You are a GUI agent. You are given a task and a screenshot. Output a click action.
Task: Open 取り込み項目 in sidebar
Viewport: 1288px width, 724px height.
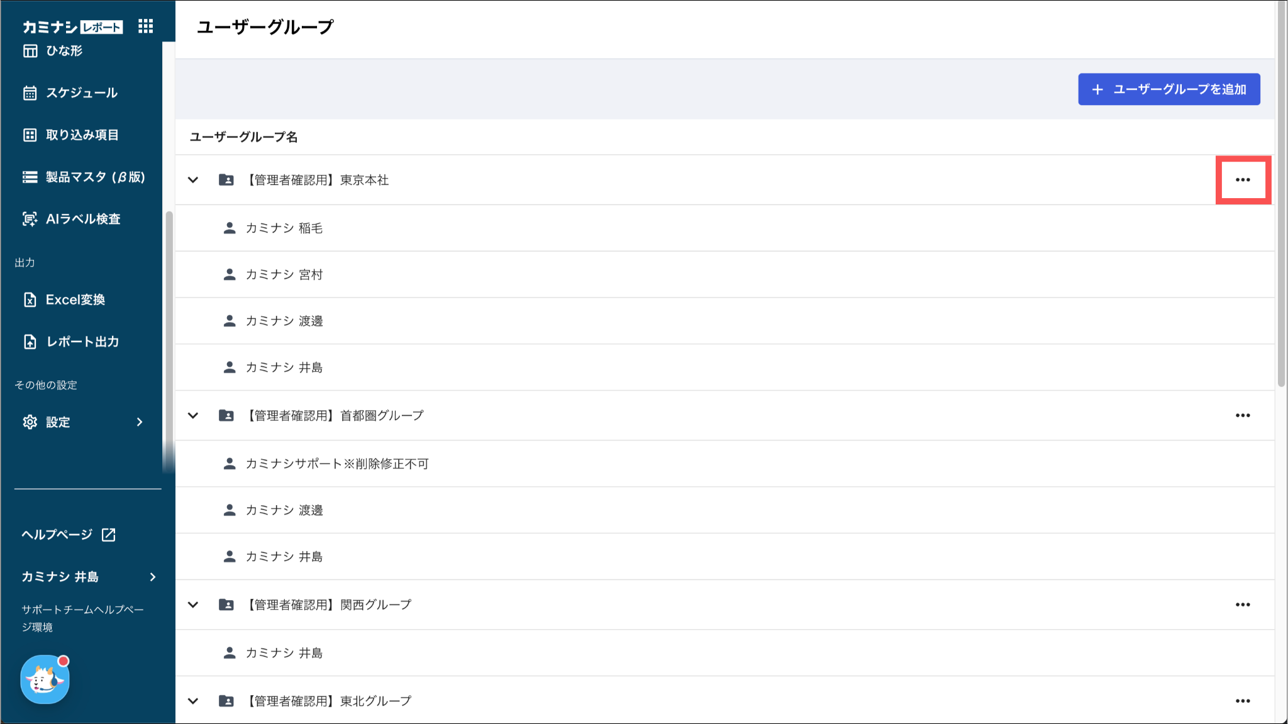82,135
